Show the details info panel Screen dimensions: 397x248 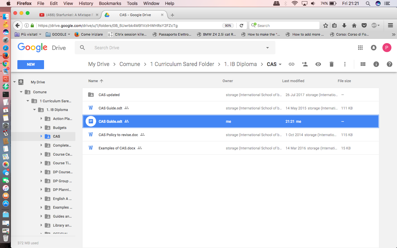tap(376, 64)
